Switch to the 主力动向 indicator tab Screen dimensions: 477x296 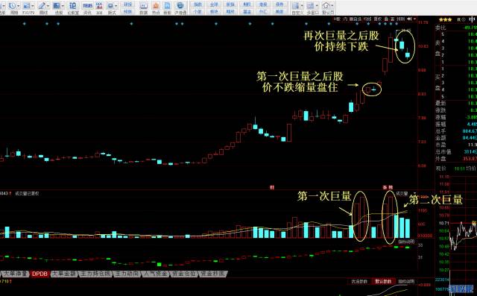click(x=127, y=274)
